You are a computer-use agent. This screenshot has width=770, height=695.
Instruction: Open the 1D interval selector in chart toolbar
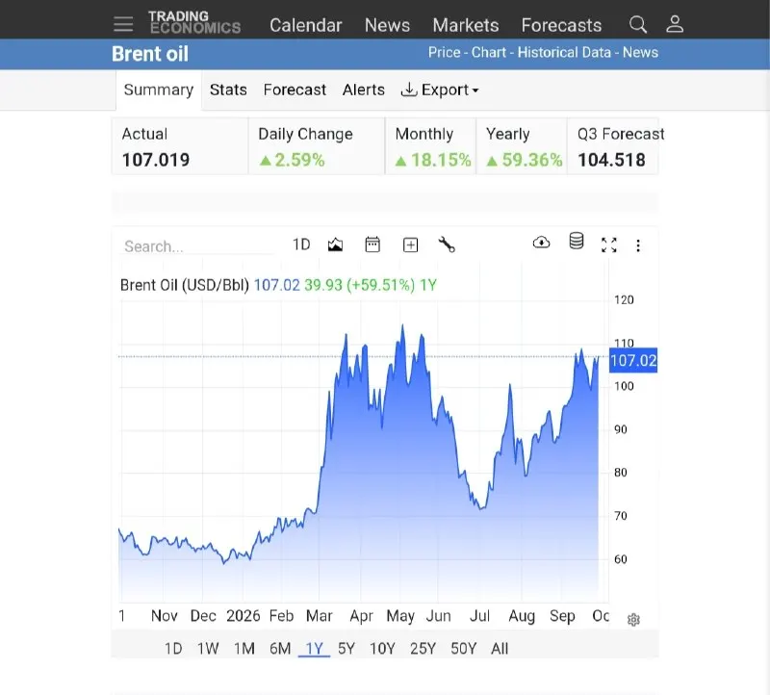[x=301, y=245]
